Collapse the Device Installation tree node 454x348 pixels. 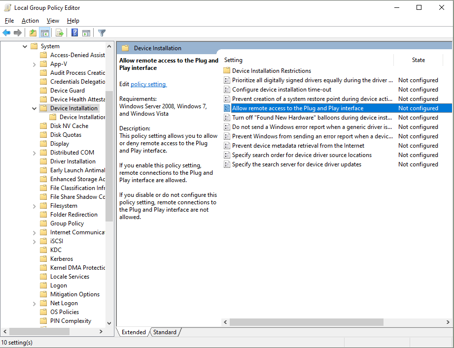pos(34,108)
